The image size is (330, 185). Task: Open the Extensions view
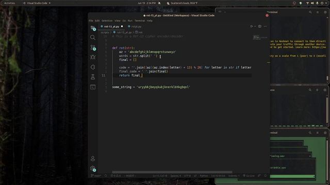tap(93, 67)
